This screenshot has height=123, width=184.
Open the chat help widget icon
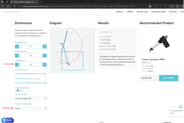pyautogui.click(x=180, y=107)
